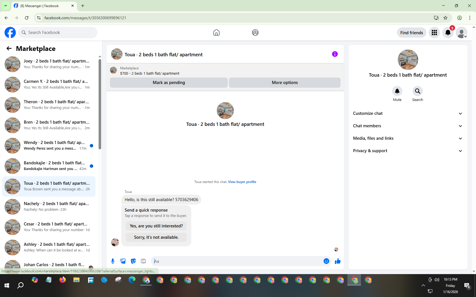Expand Customize chat section
Viewport: 476px width, 297px height.
(408, 113)
